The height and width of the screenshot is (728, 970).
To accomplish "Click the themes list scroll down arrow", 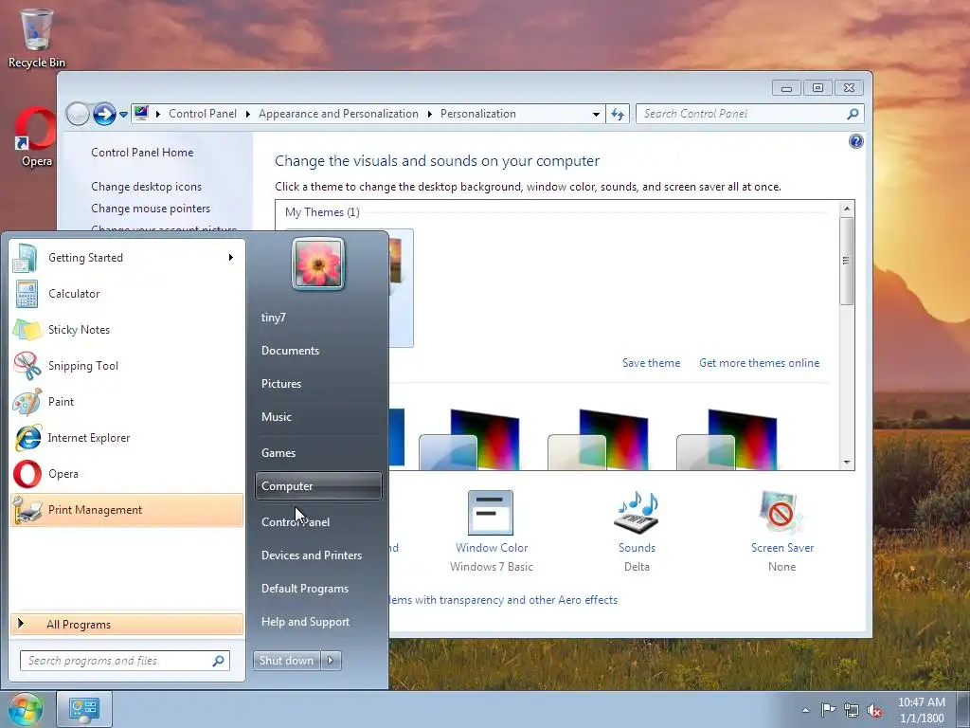I will pyautogui.click(x=847, y=463).
